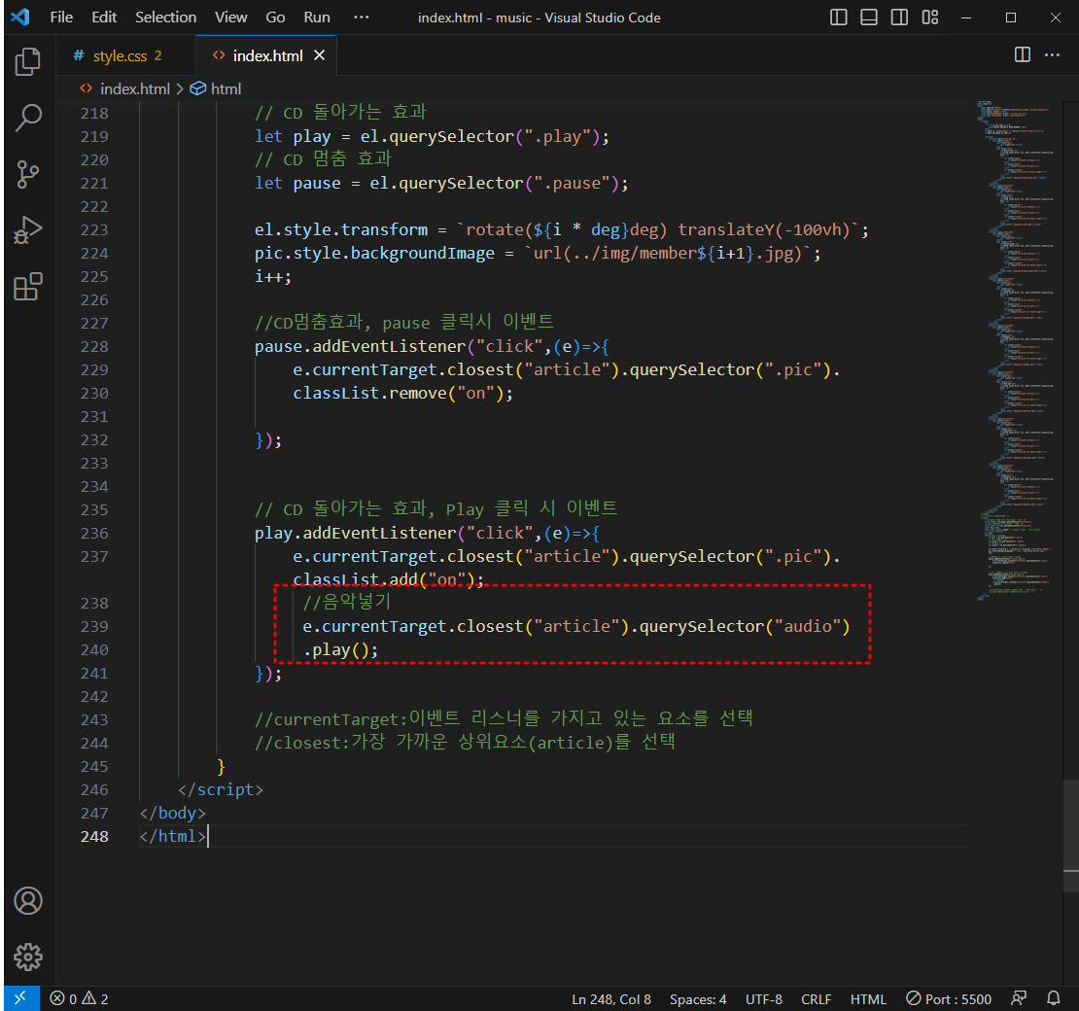Open the Search view in activity bar
1079x1011 pixels.
point(28,118)
